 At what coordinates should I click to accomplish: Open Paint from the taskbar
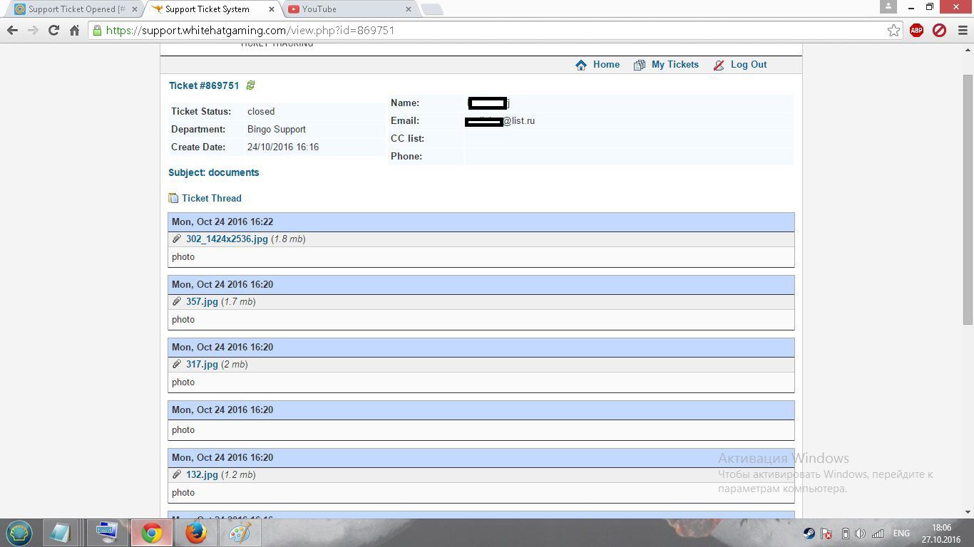240,533
